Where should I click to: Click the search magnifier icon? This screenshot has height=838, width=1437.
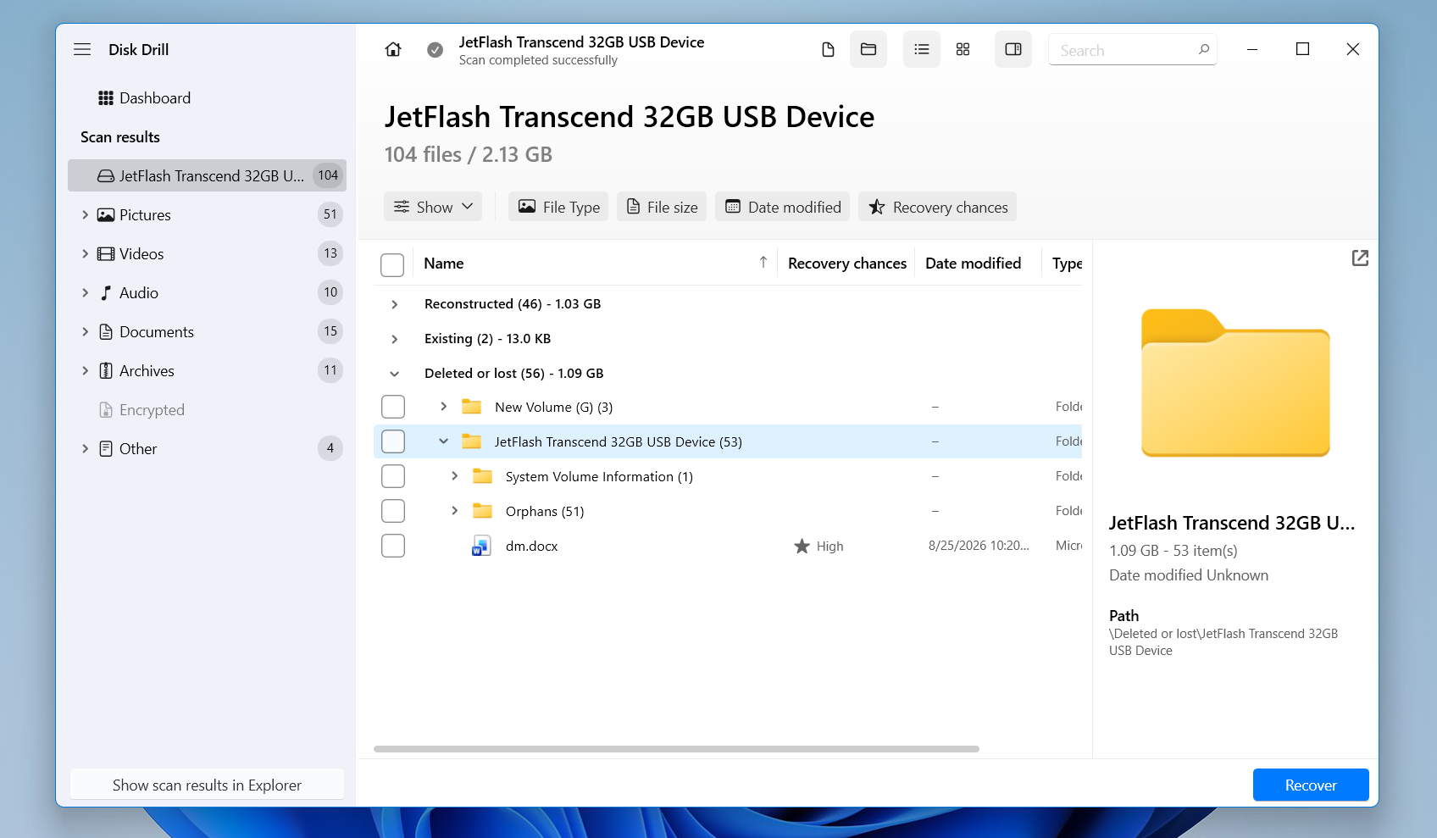tap(1204, 49)
